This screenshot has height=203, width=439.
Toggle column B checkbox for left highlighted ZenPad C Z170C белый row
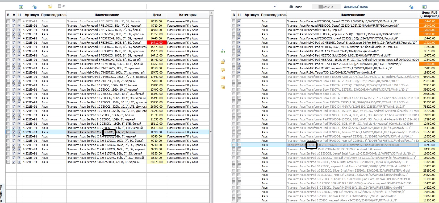tap(8, 132)
